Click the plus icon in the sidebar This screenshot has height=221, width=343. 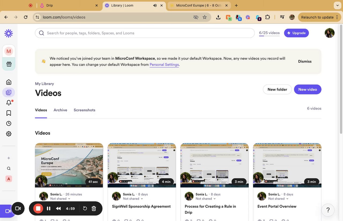9,158
